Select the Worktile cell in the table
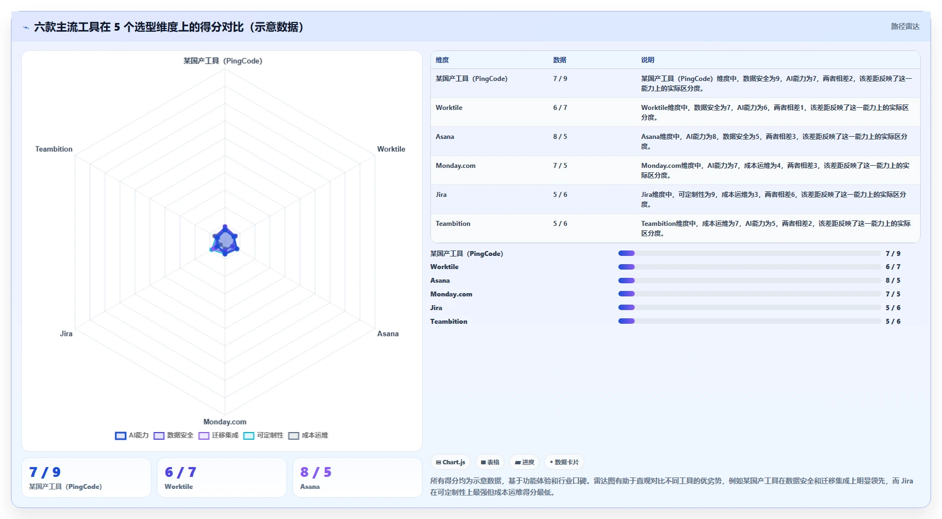942x519 pixels. coord(449,108)
